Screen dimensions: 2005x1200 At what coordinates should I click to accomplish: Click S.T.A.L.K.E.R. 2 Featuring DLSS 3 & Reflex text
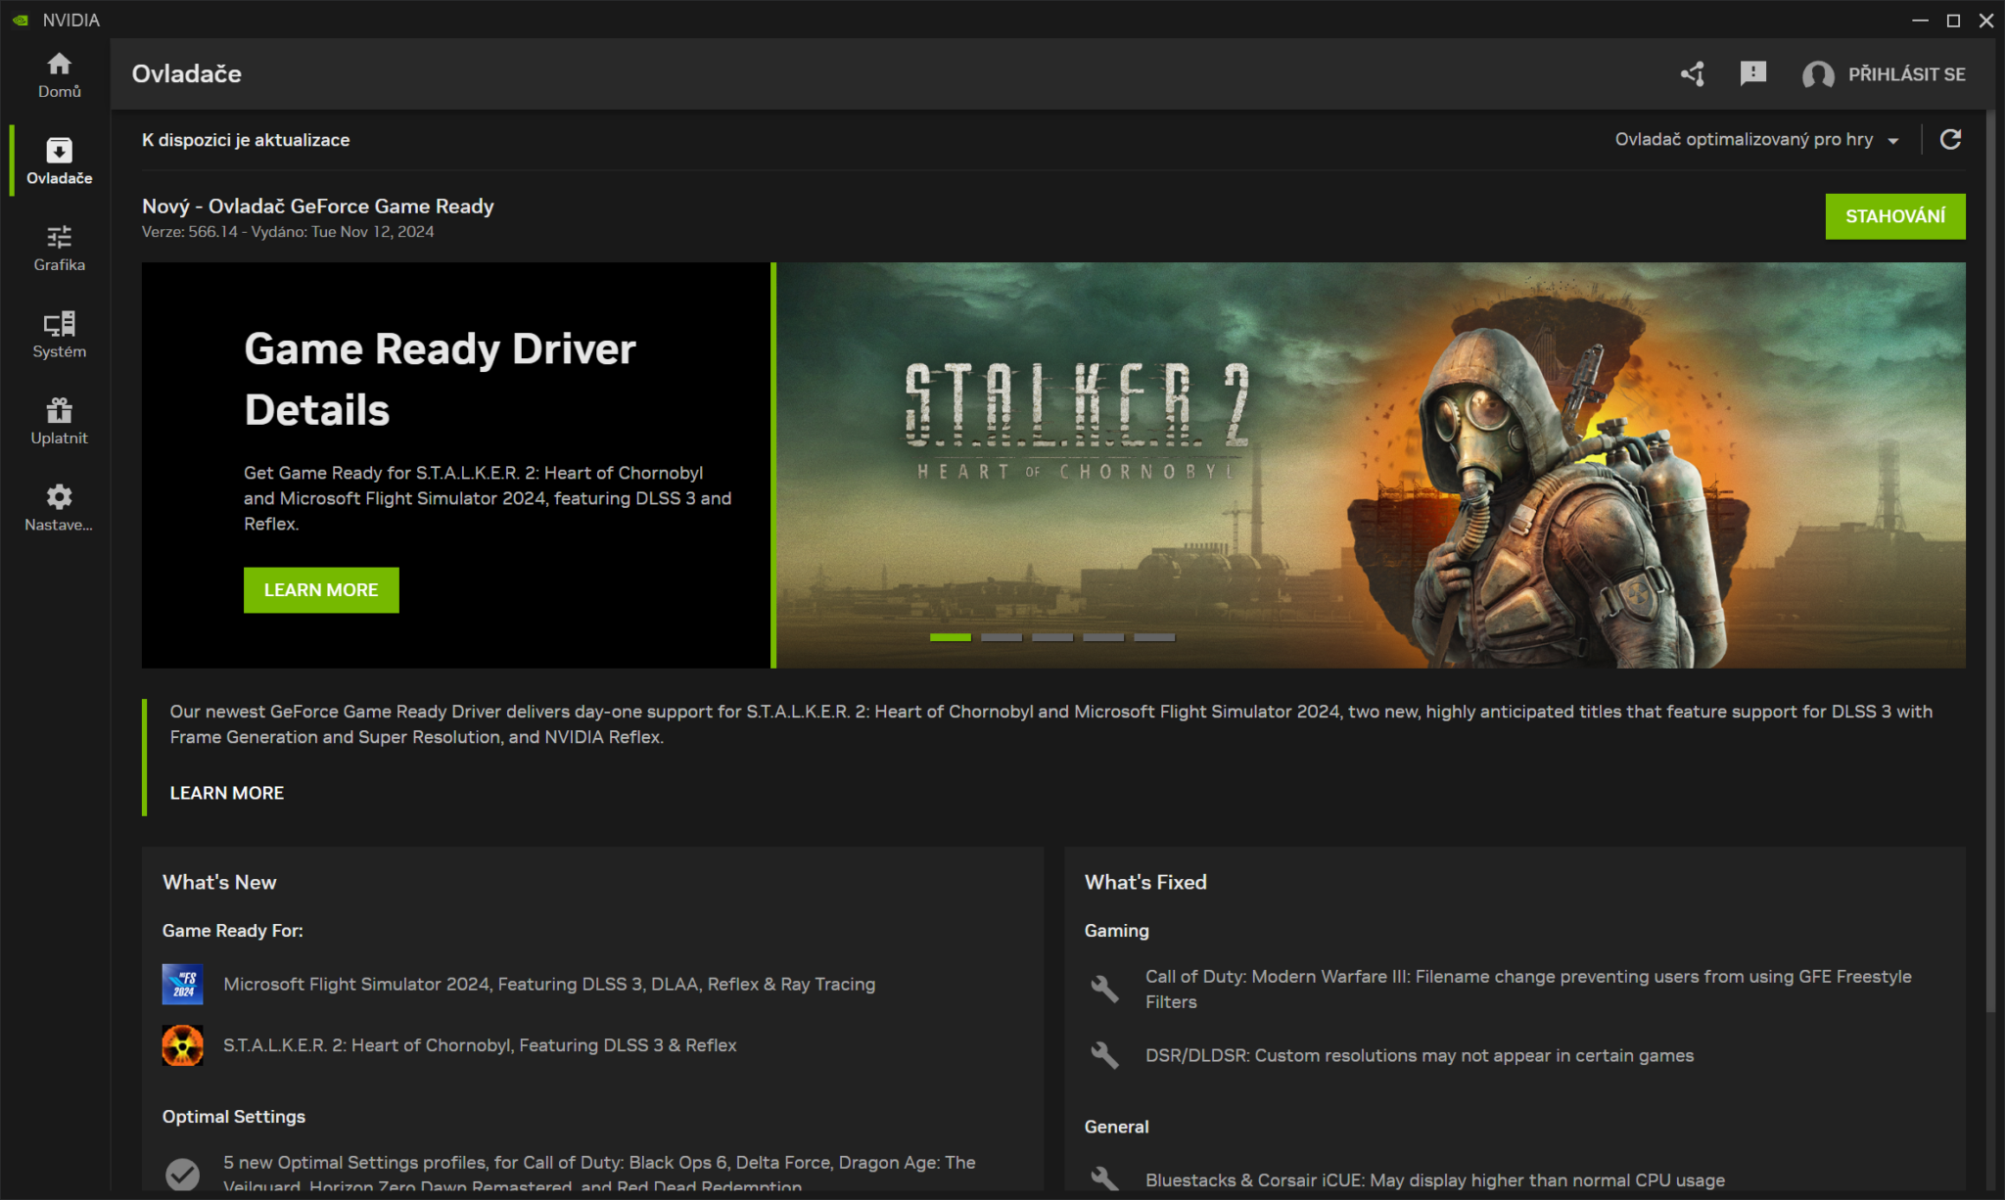(480, 1045)
